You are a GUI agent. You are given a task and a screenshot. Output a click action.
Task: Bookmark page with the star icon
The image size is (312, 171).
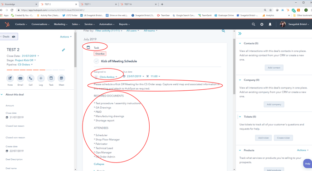click(270, 10)
